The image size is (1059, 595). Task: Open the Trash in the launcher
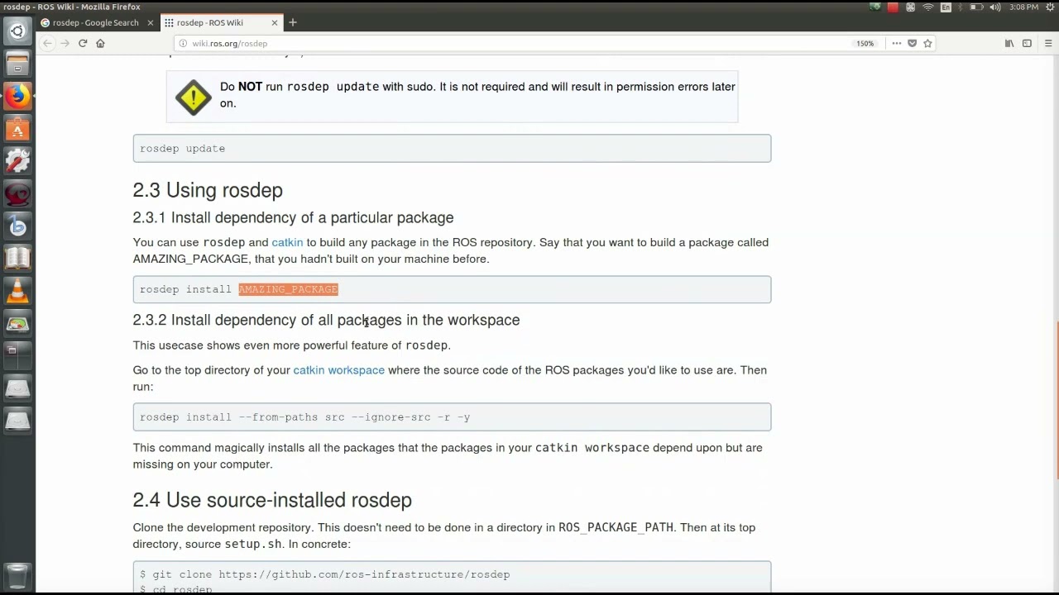click(17, 575)
